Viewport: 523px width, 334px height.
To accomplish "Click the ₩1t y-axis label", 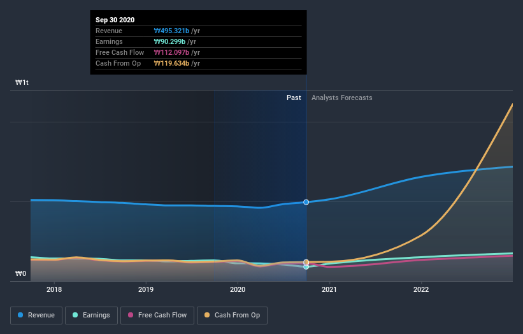I will pos(22,82).
